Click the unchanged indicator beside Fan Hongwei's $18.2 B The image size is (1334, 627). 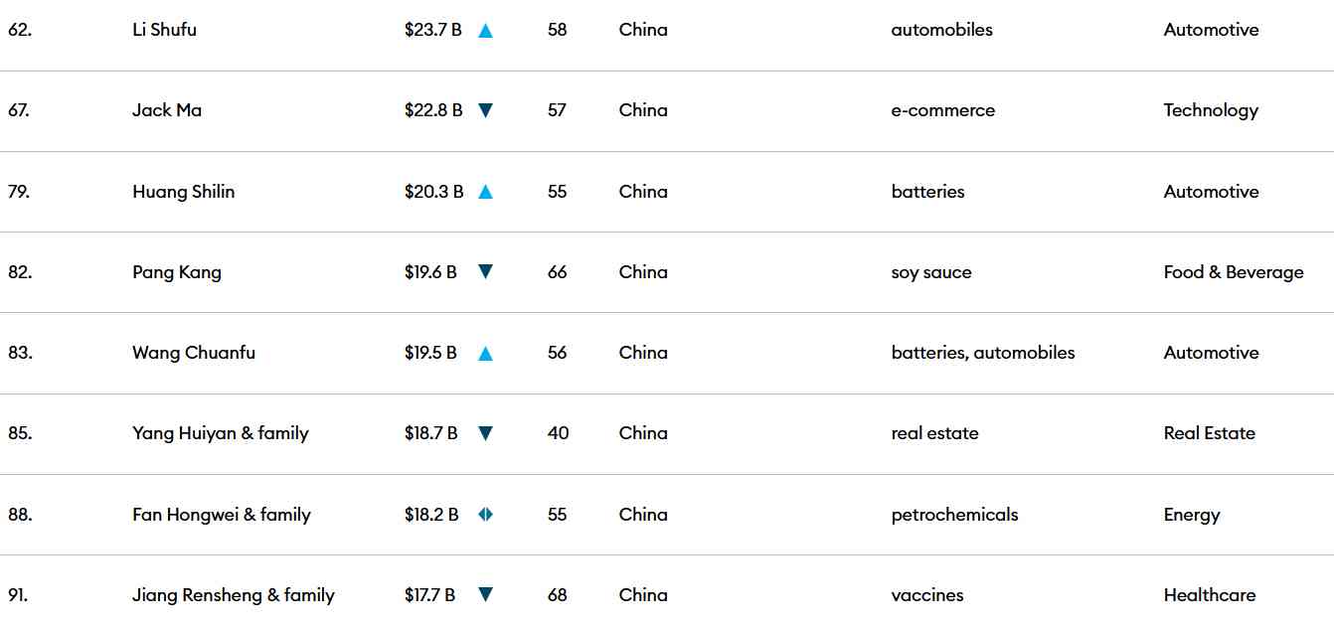tap(485, 515)
